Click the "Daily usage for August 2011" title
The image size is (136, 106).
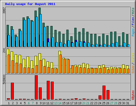point(30,4)
